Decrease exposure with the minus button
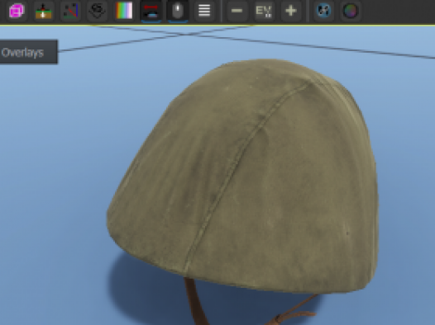 coord(237,11)
